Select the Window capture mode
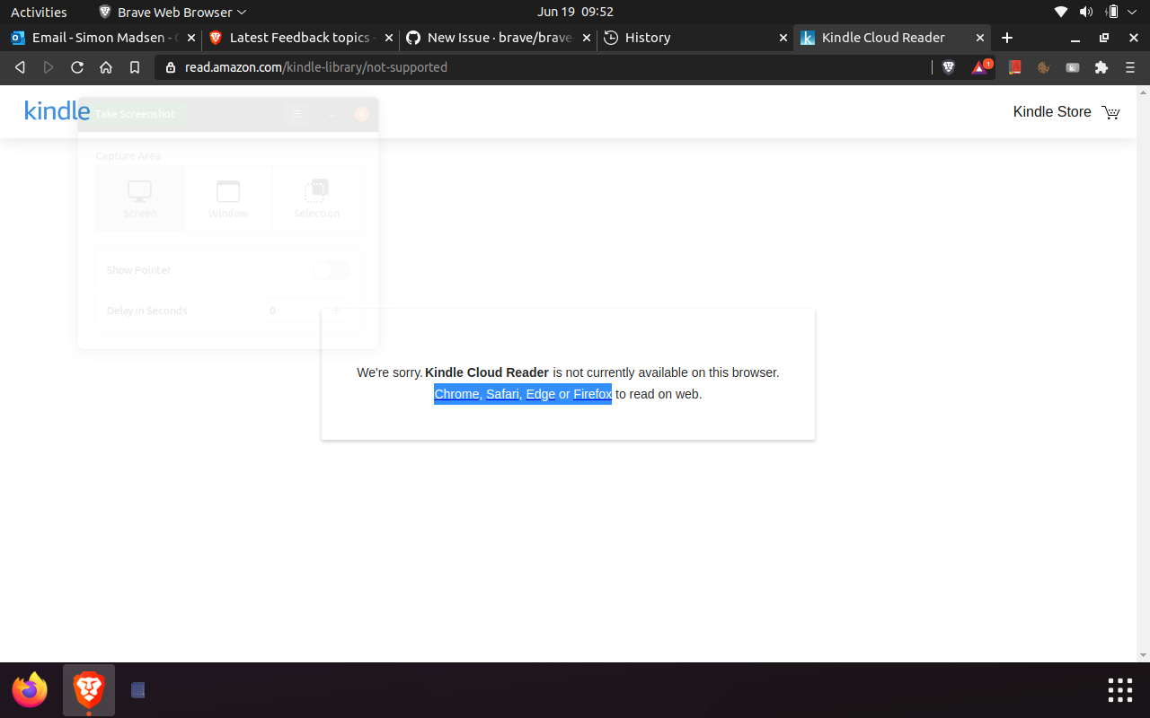The height and width of the screenshot is (718, 1150). coord(227,197)
